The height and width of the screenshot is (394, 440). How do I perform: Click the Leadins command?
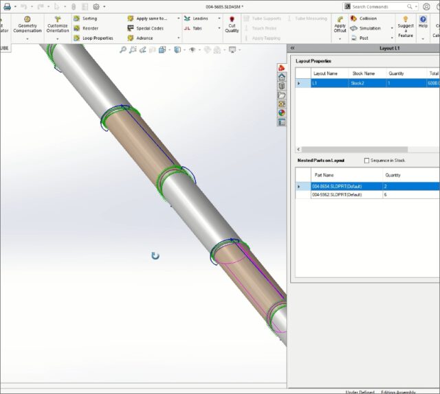pyautogui.click(x=196, y=19)
